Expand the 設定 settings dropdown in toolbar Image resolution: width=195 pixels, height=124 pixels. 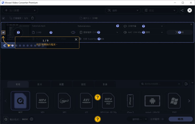coord(160,10)
